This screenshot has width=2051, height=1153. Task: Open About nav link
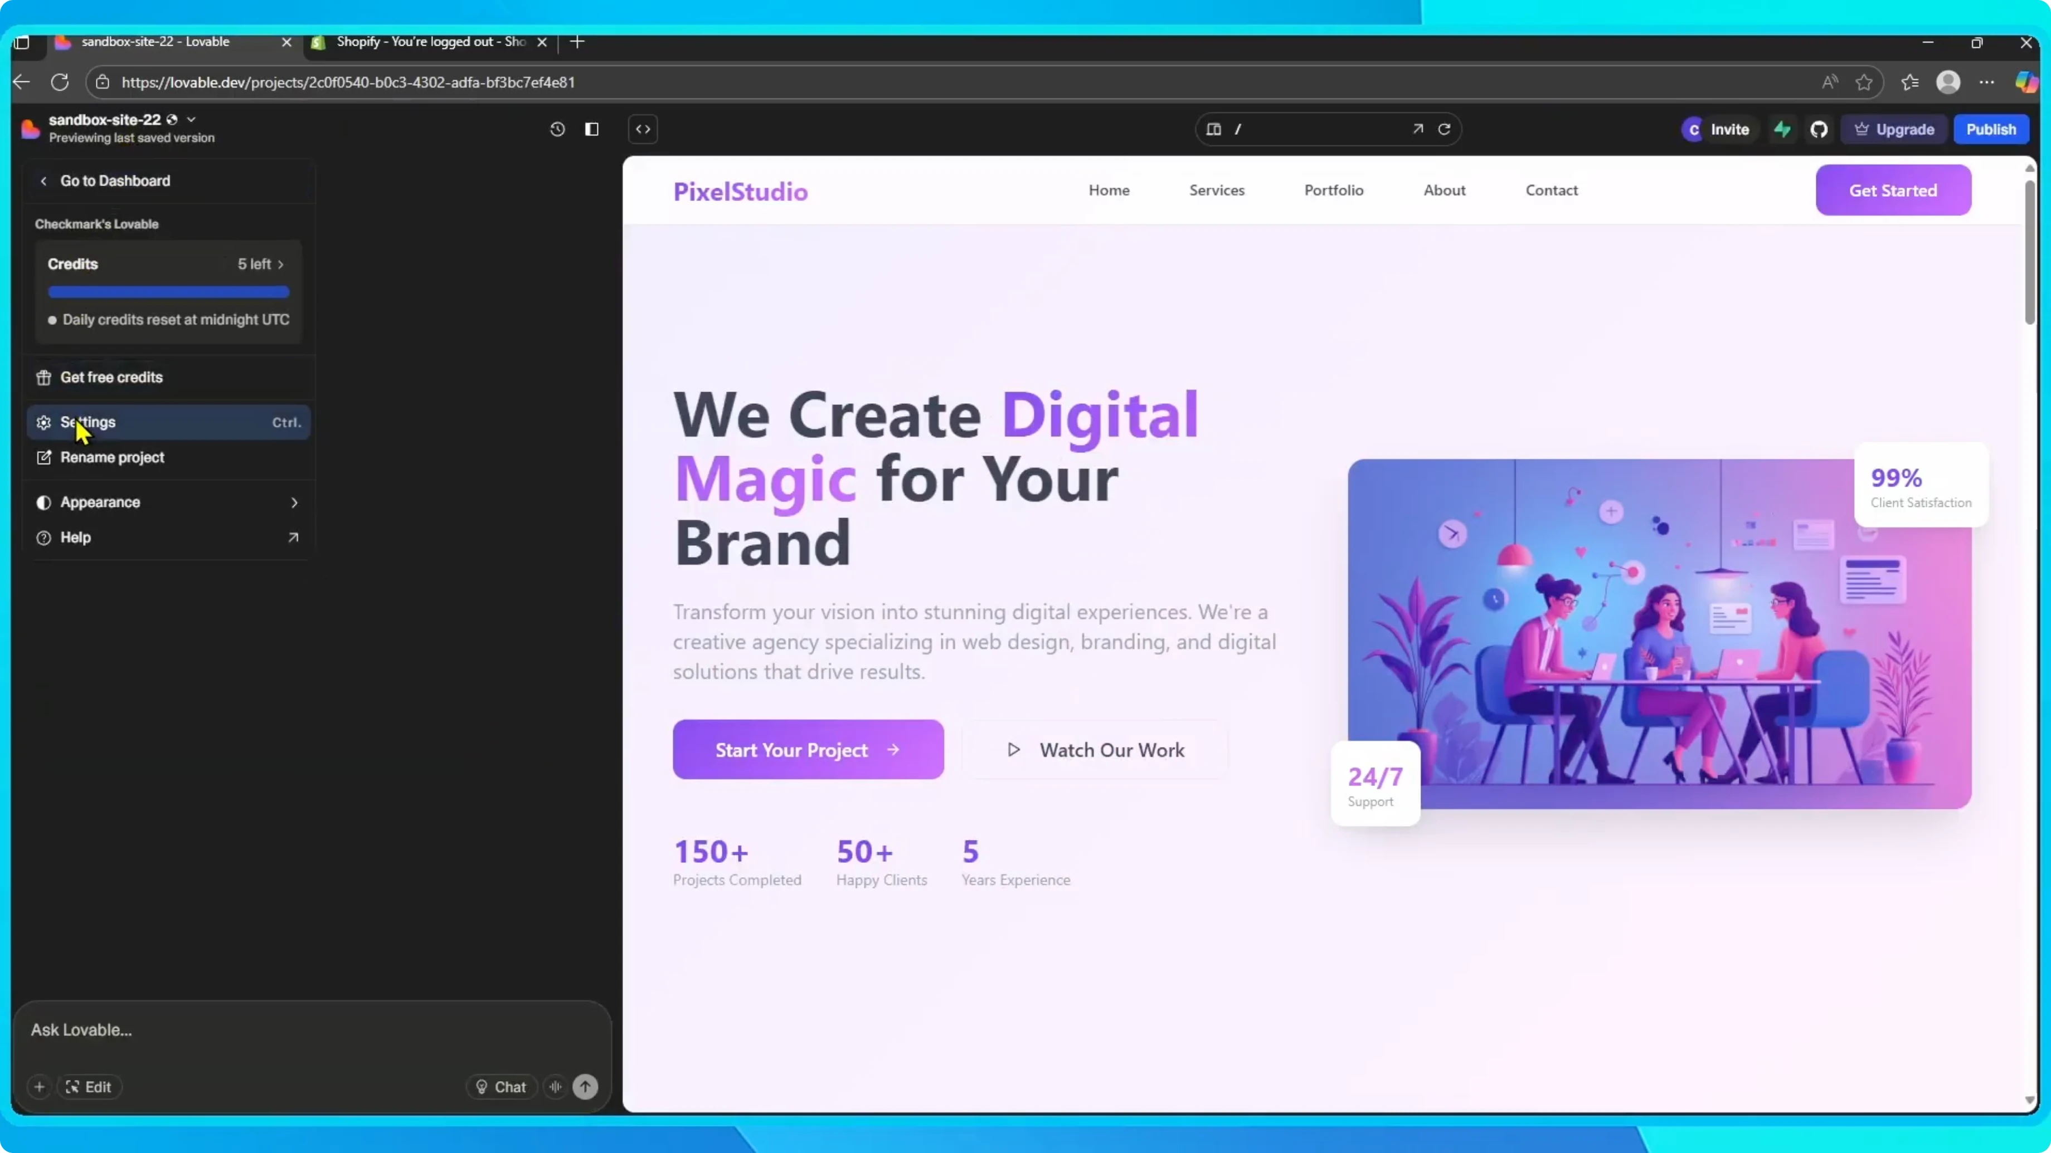click(1444, 190)
